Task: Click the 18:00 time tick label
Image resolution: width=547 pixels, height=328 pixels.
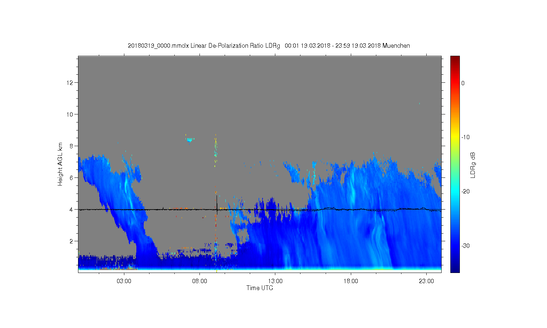Action: [351, 281]
